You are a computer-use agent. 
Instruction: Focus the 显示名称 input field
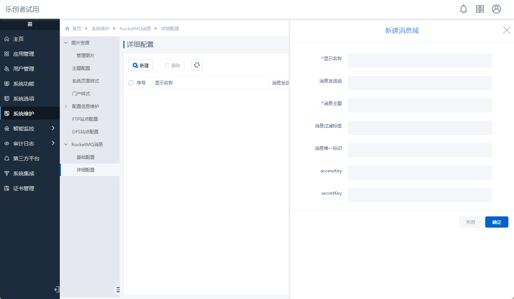[x=419, y=61]
